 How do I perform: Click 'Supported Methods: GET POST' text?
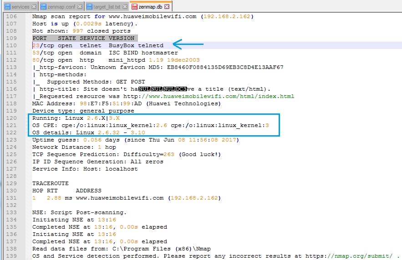pos(96,82)
